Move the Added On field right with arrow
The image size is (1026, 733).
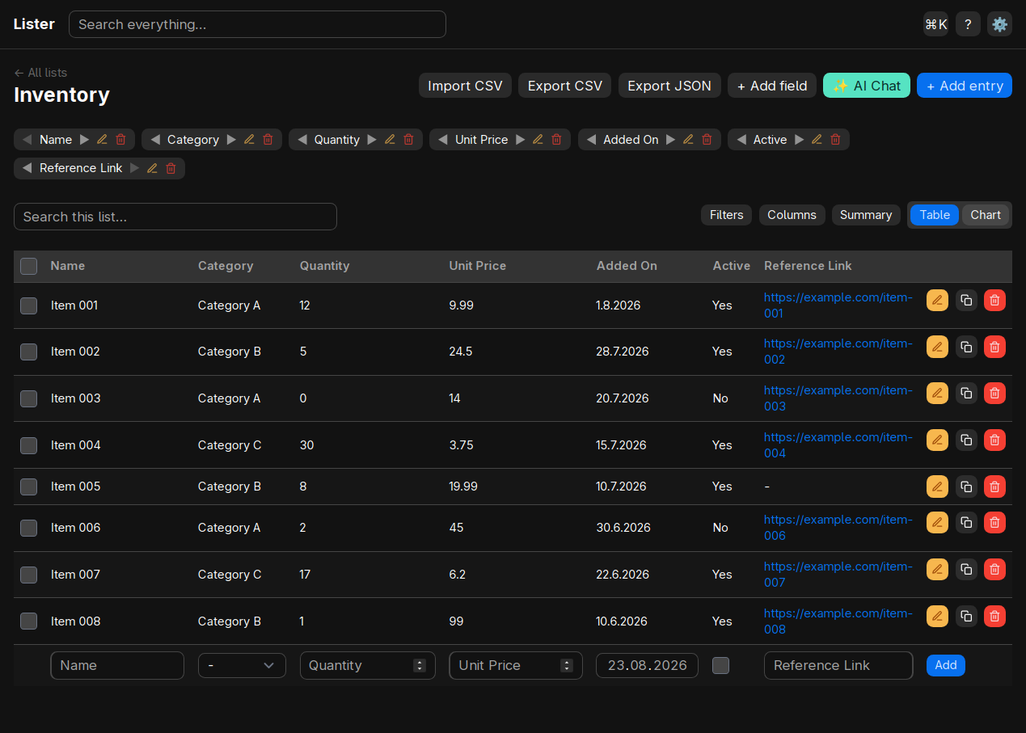pyautogui.click(x=670, y=140)
